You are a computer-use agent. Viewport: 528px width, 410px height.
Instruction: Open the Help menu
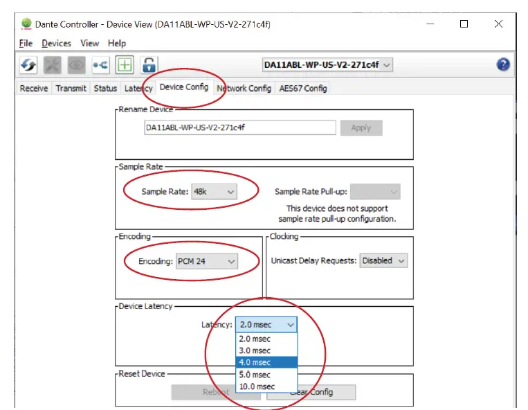117,44
